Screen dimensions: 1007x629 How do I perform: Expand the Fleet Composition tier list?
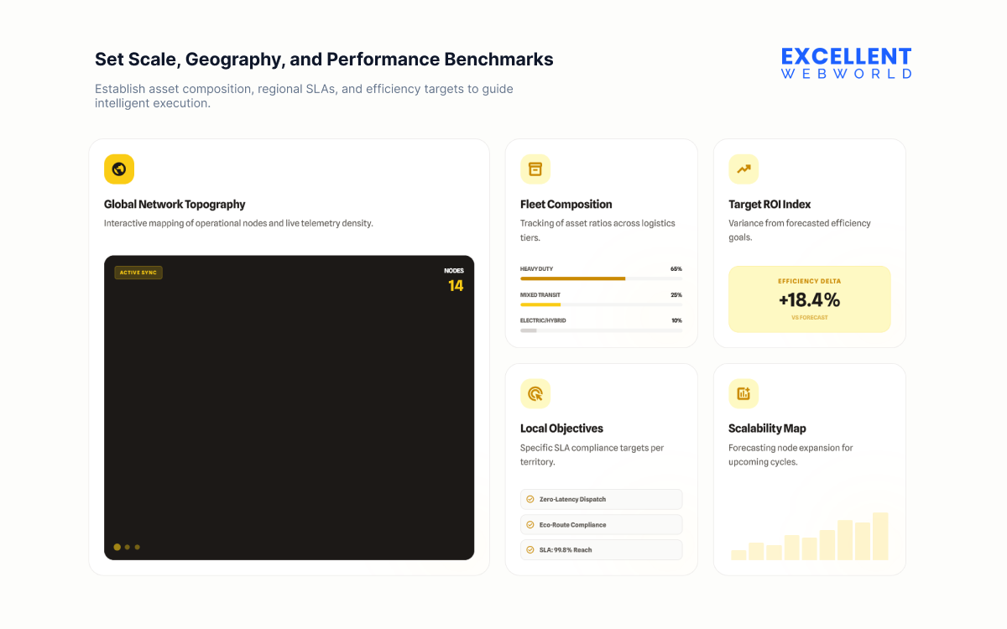pyautogui.click(x=601, y=298)
